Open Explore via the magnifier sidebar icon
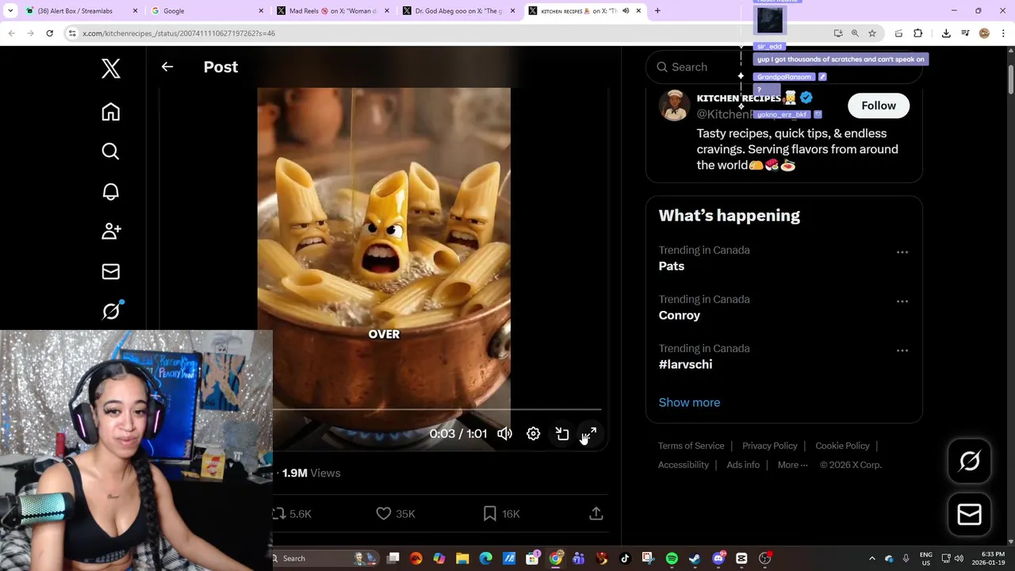1015x571 pixels. coord(111,151)
